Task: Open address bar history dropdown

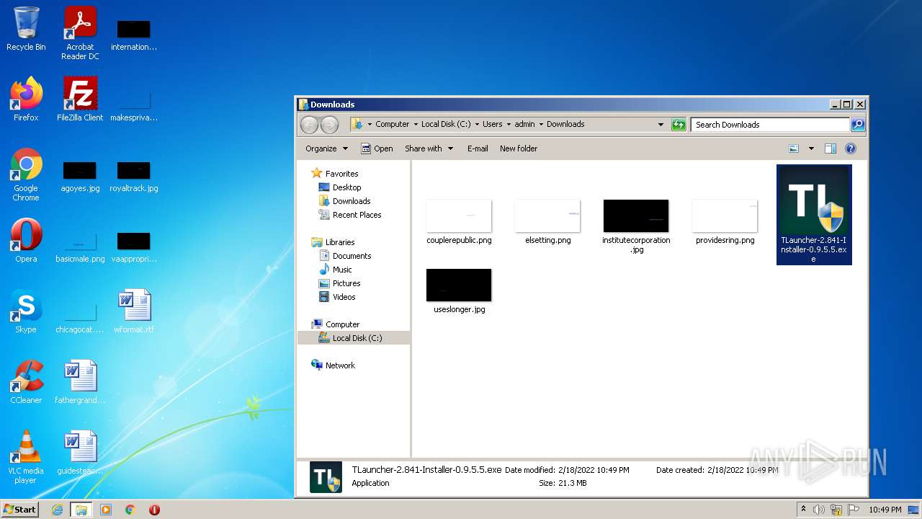Action: [661, 125]
